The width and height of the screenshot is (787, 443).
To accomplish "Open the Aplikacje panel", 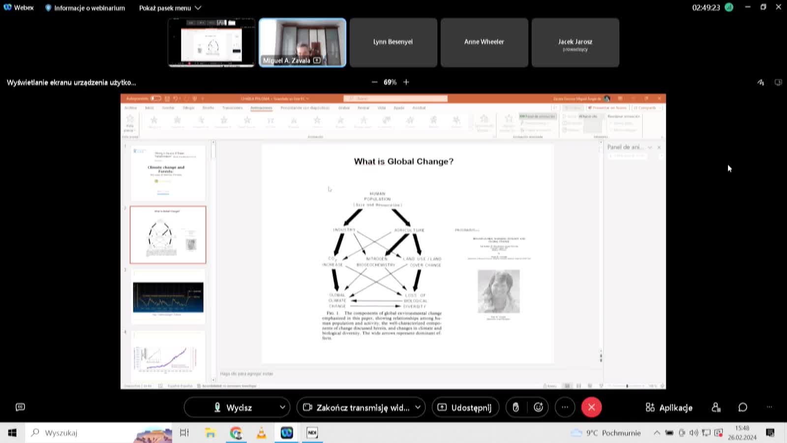I will pos(669,408).
